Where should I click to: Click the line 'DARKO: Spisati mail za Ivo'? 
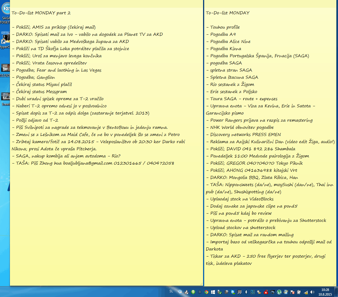coord(87,34)
